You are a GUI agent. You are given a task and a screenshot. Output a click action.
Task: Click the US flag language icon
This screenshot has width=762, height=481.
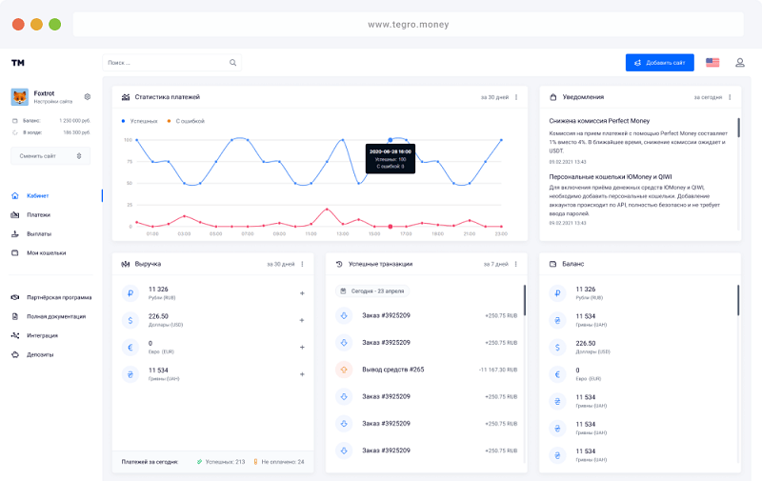coord(712,63)
